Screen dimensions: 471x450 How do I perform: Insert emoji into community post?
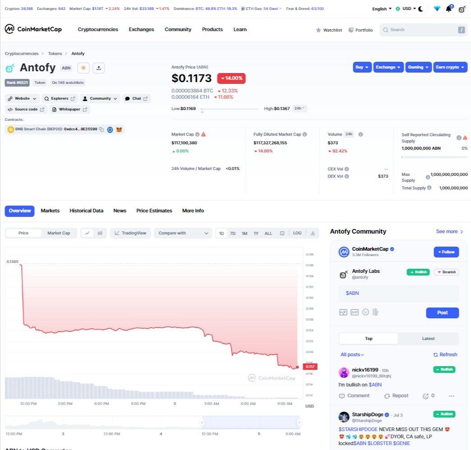point(365,312)
